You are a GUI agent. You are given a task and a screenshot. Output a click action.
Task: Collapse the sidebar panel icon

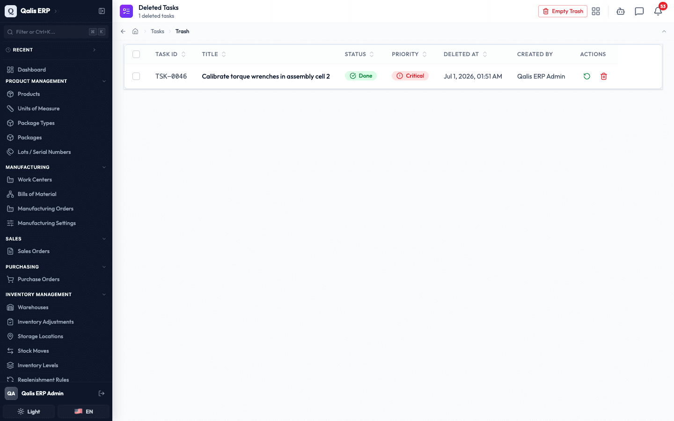coord(102,11)
